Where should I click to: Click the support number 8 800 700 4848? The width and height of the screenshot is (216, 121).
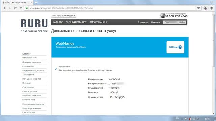click(x=177, y=16)
